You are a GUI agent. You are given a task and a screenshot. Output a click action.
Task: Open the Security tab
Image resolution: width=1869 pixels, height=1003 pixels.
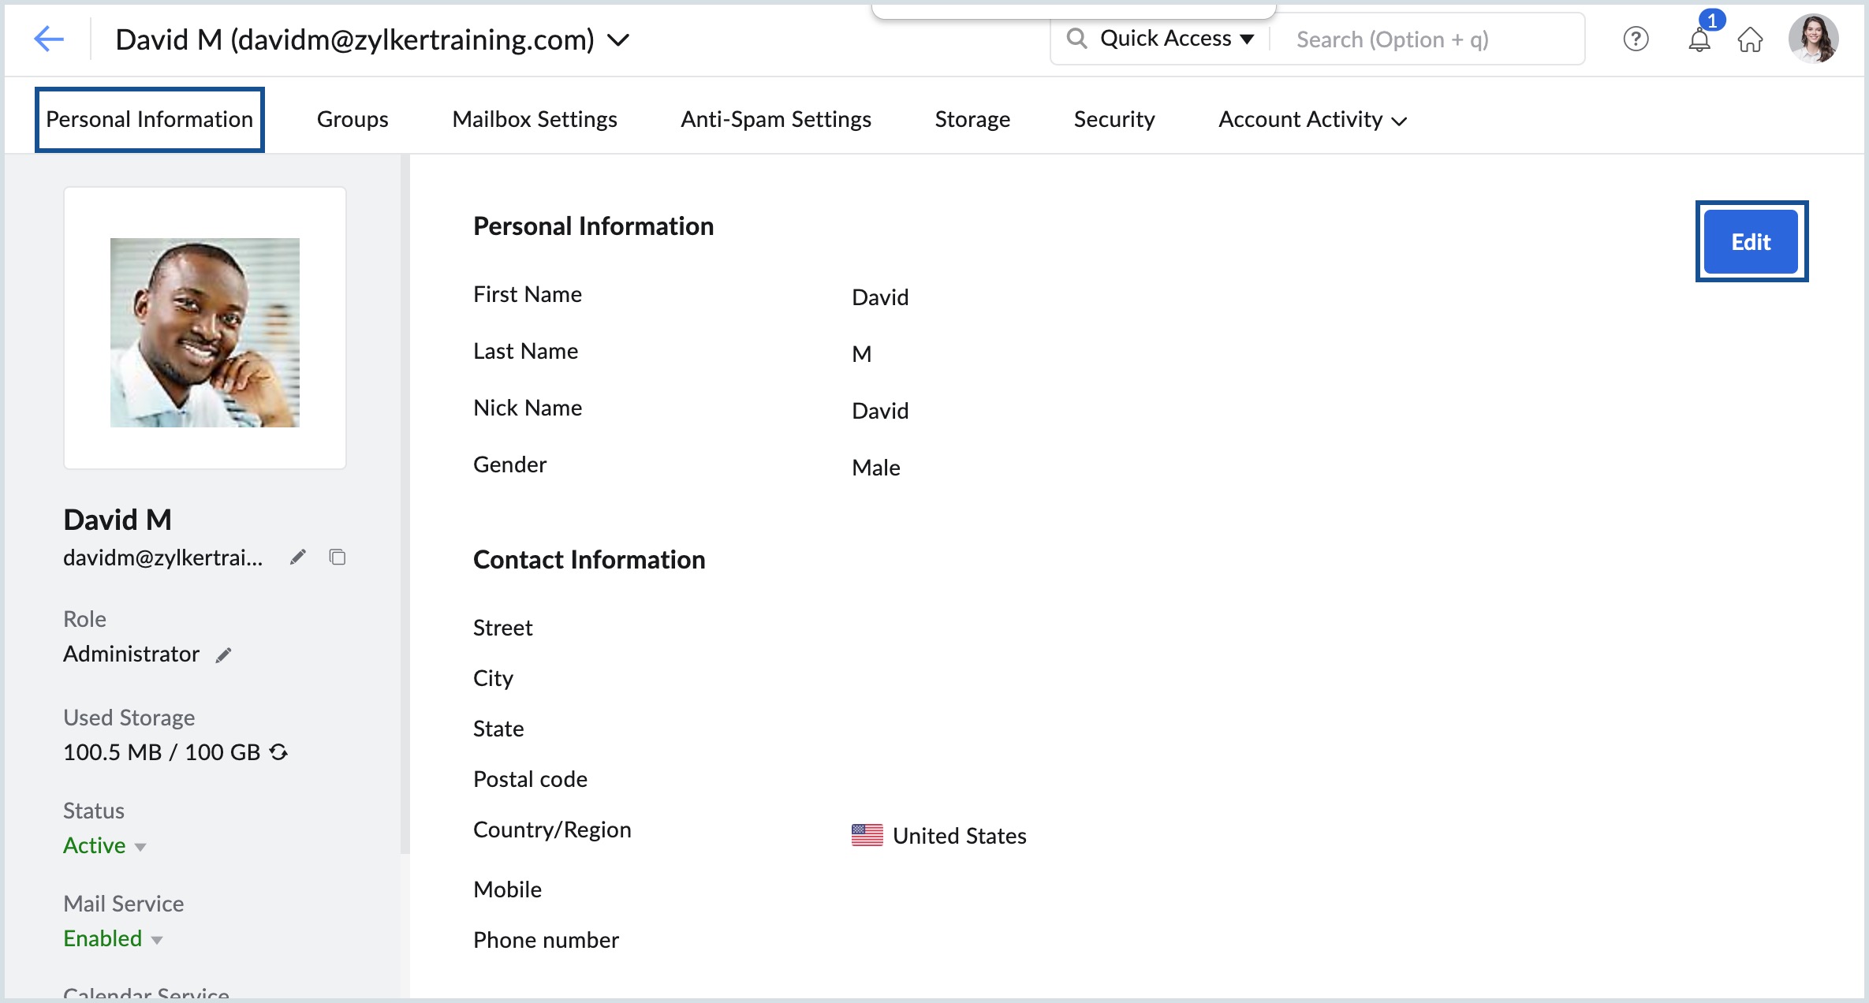(x=1114, y=120)
